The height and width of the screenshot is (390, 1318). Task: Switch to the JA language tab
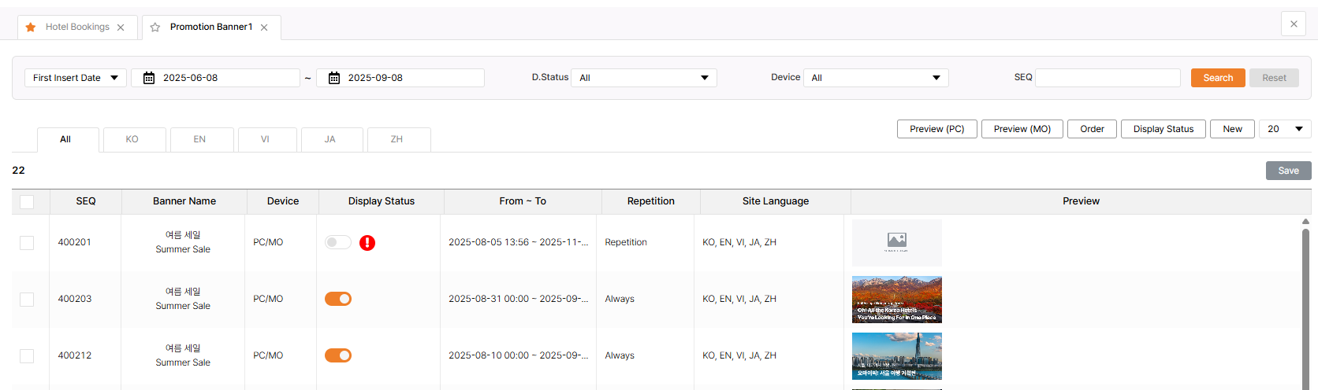[x=330, y=139]
